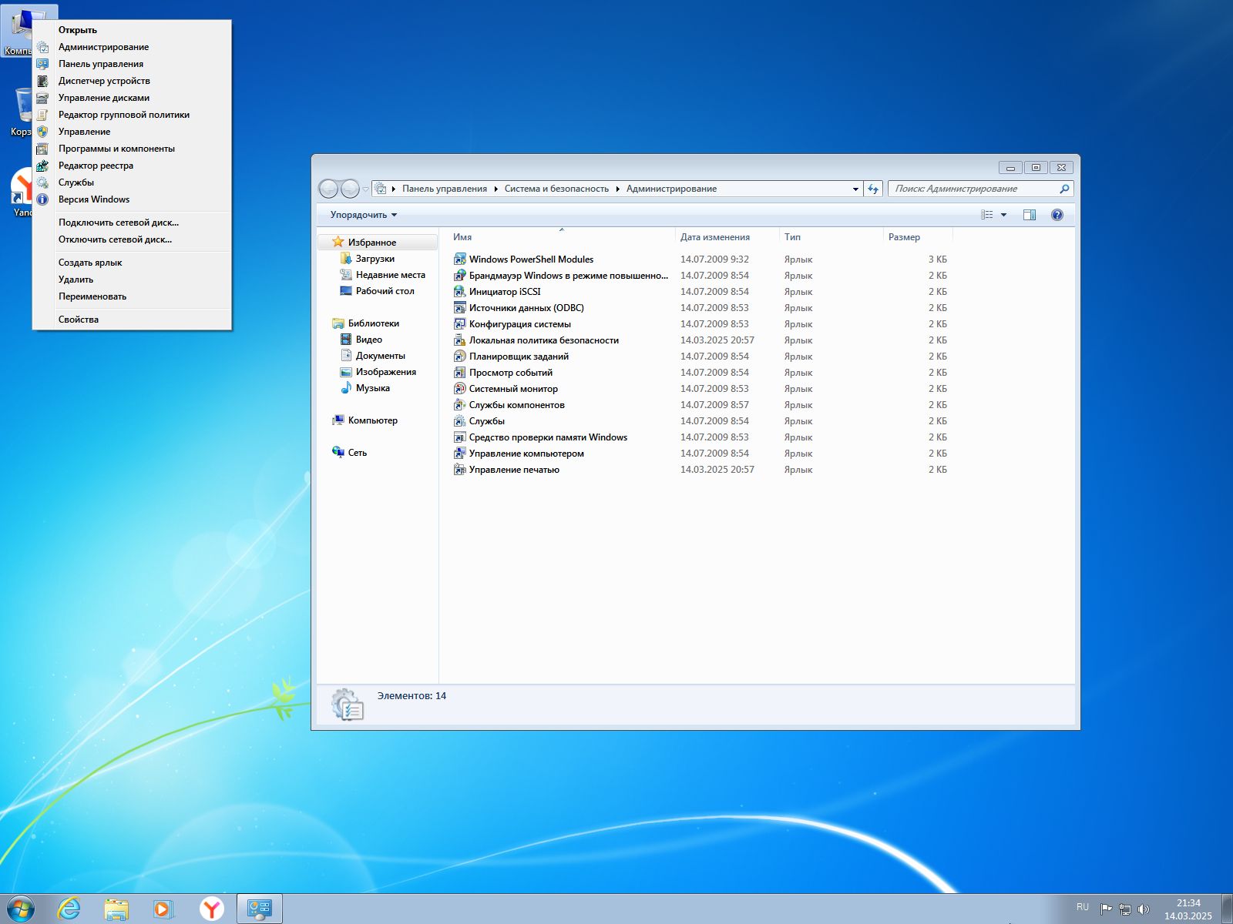
Task: Expand address bar history dropdown
Action: (855, 189)
